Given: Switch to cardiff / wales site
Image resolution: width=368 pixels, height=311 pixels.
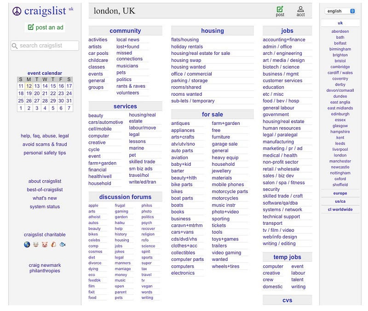Looking at the screenshot, I should 340,73.
